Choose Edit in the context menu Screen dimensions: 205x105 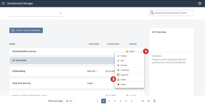click(122, 61)
